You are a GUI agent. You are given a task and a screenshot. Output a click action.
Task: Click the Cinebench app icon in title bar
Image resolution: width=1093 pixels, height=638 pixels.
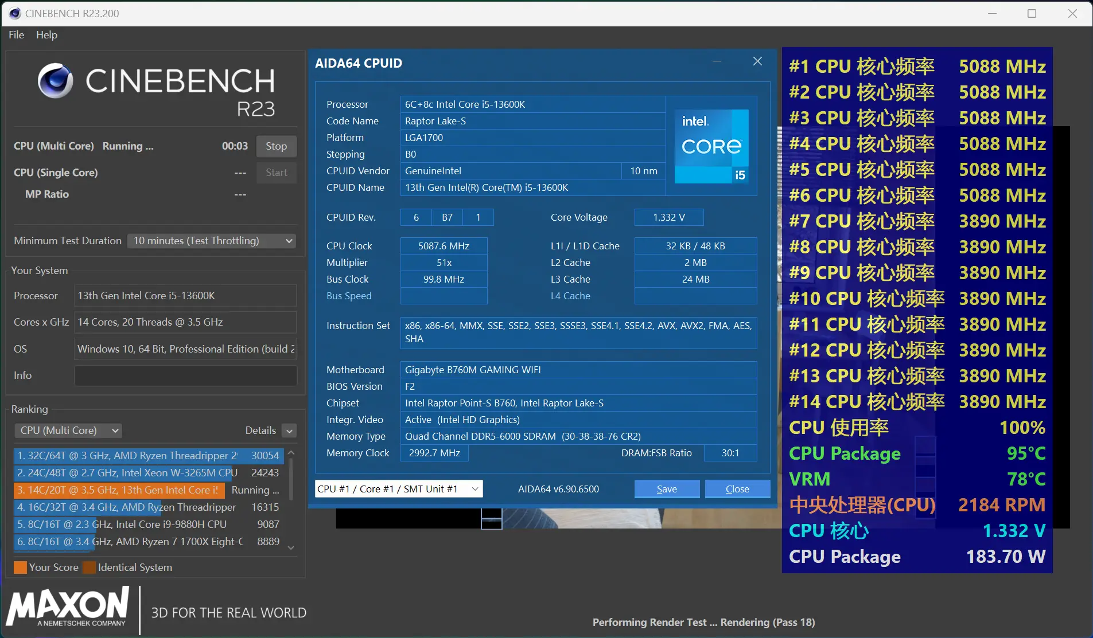[x=14, y=13]
